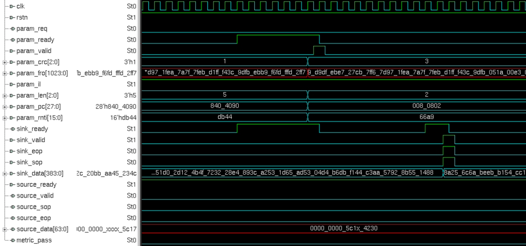
Task: Click the 28'h840_4090 value in the value column
Action: coord(116,107)
